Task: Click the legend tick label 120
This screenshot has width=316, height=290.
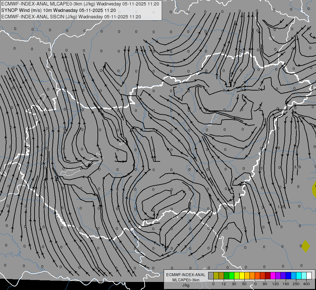Action: [x=275, y=284]
